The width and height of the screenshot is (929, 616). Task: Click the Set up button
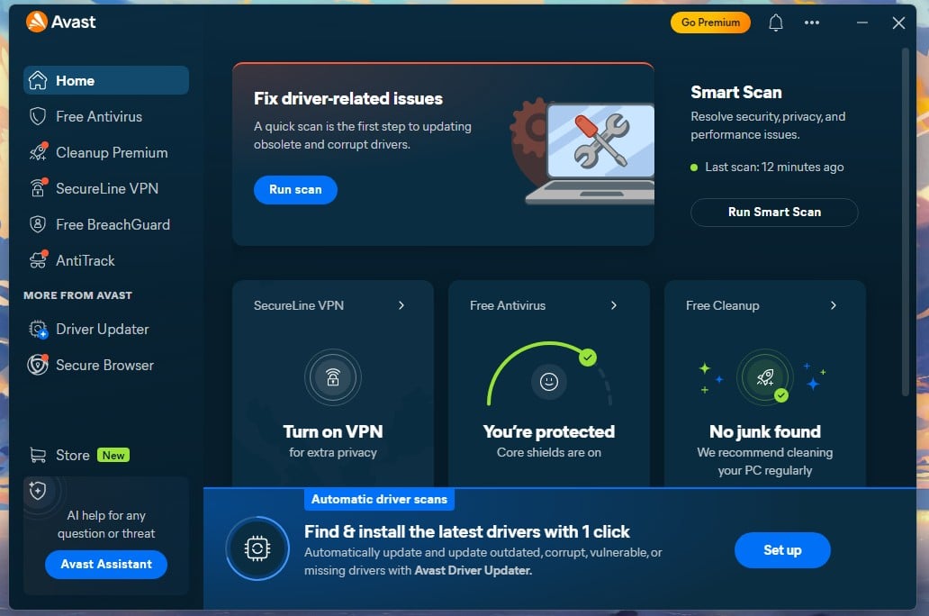point(782,550)
